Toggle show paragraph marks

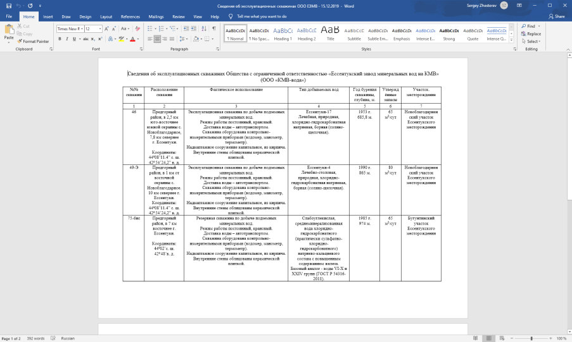pos(214,29)
